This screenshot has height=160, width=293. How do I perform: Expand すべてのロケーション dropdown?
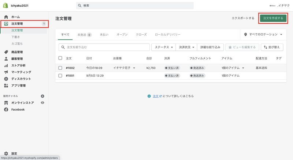[x=263, y=34]
